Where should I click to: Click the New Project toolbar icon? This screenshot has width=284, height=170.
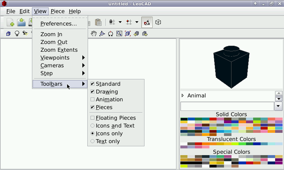click(x=11, y=22)
